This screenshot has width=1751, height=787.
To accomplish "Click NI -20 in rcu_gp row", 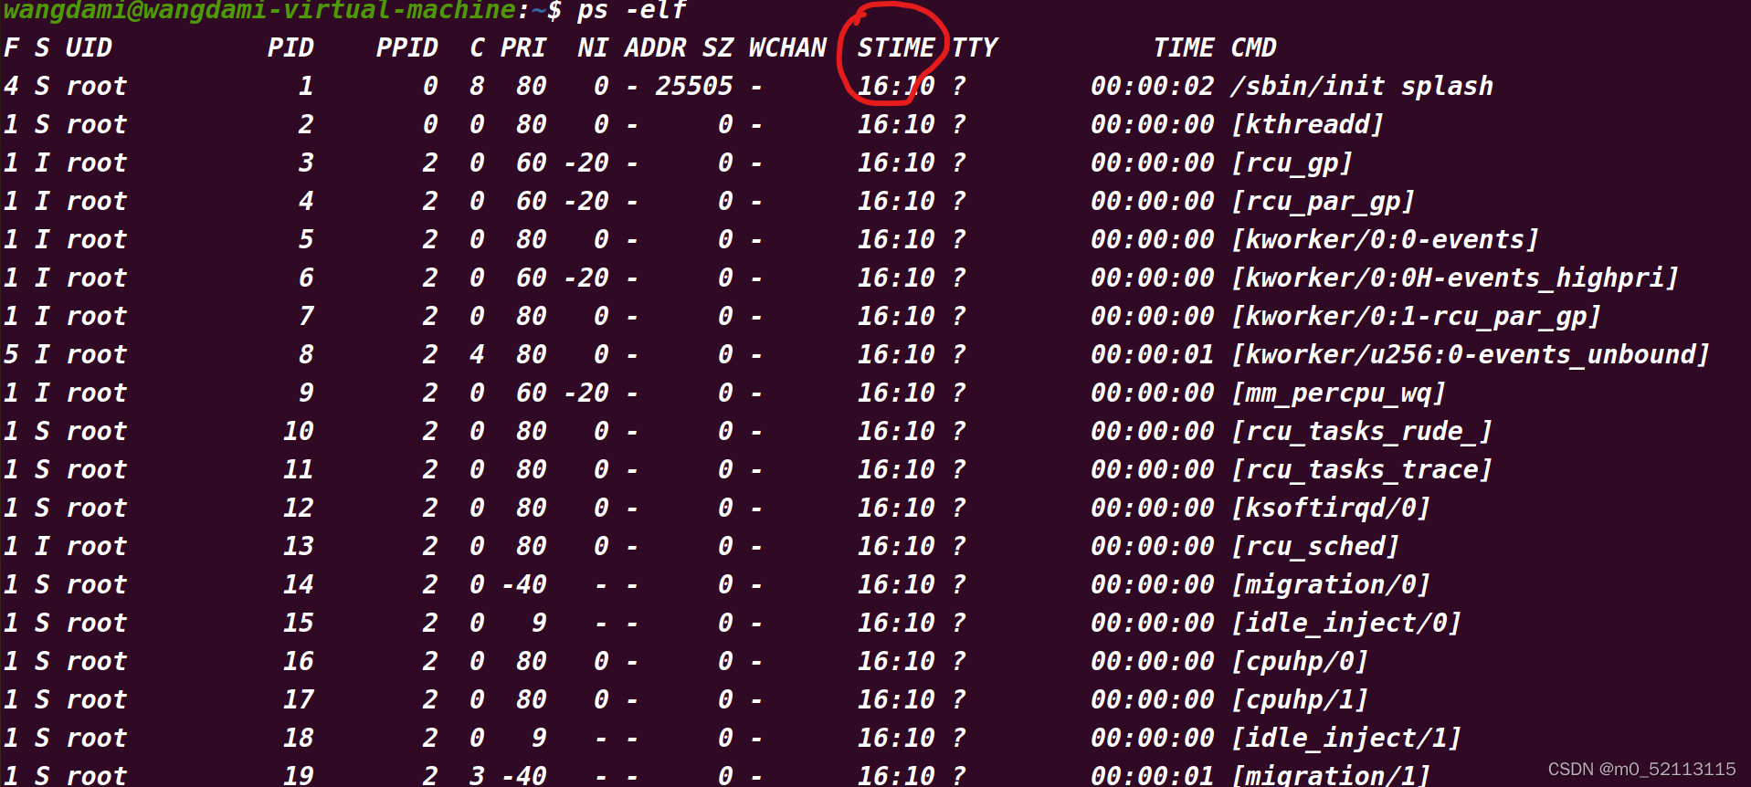I will 586,163.
